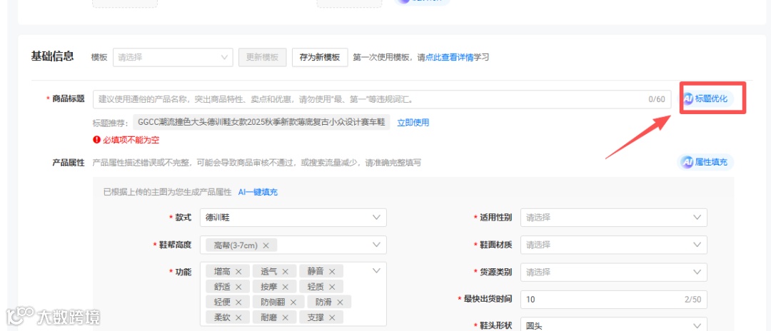
Task: Open the 货源类别 dropdown
Action: [614, 272]
